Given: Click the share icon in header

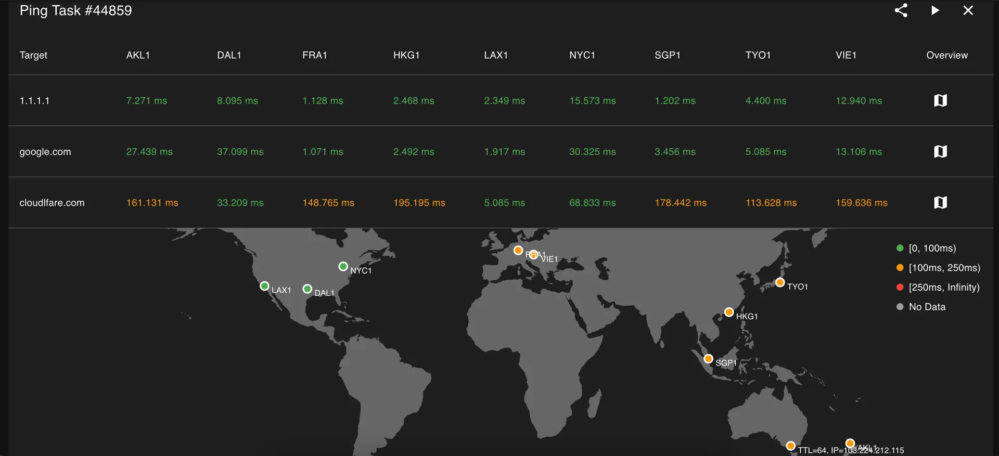Looking at the screenshot, I should click(x=901, y=10).
